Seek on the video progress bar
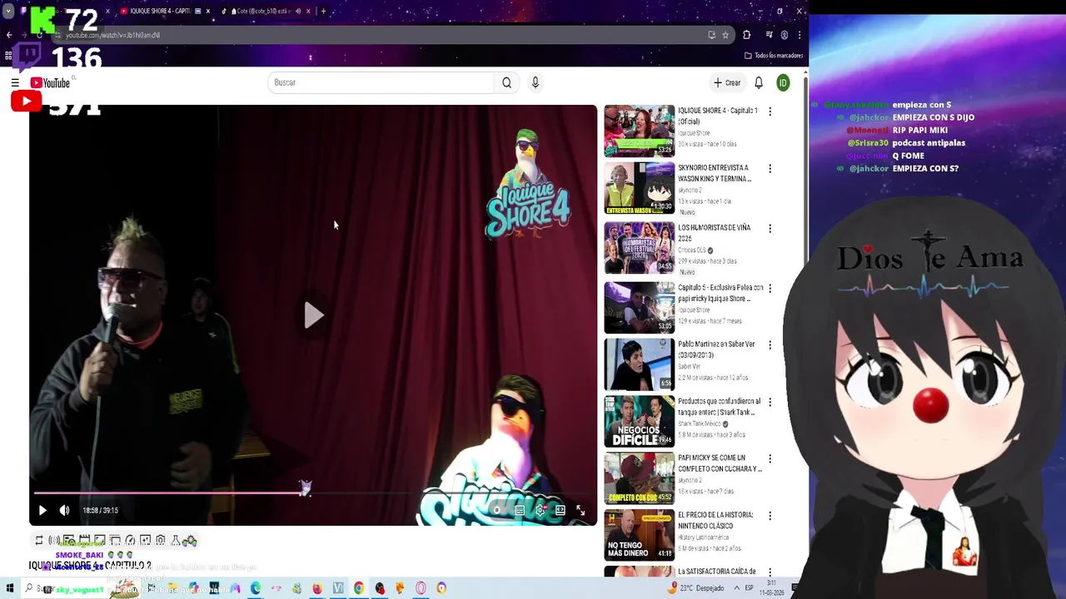 click(313, 493)
